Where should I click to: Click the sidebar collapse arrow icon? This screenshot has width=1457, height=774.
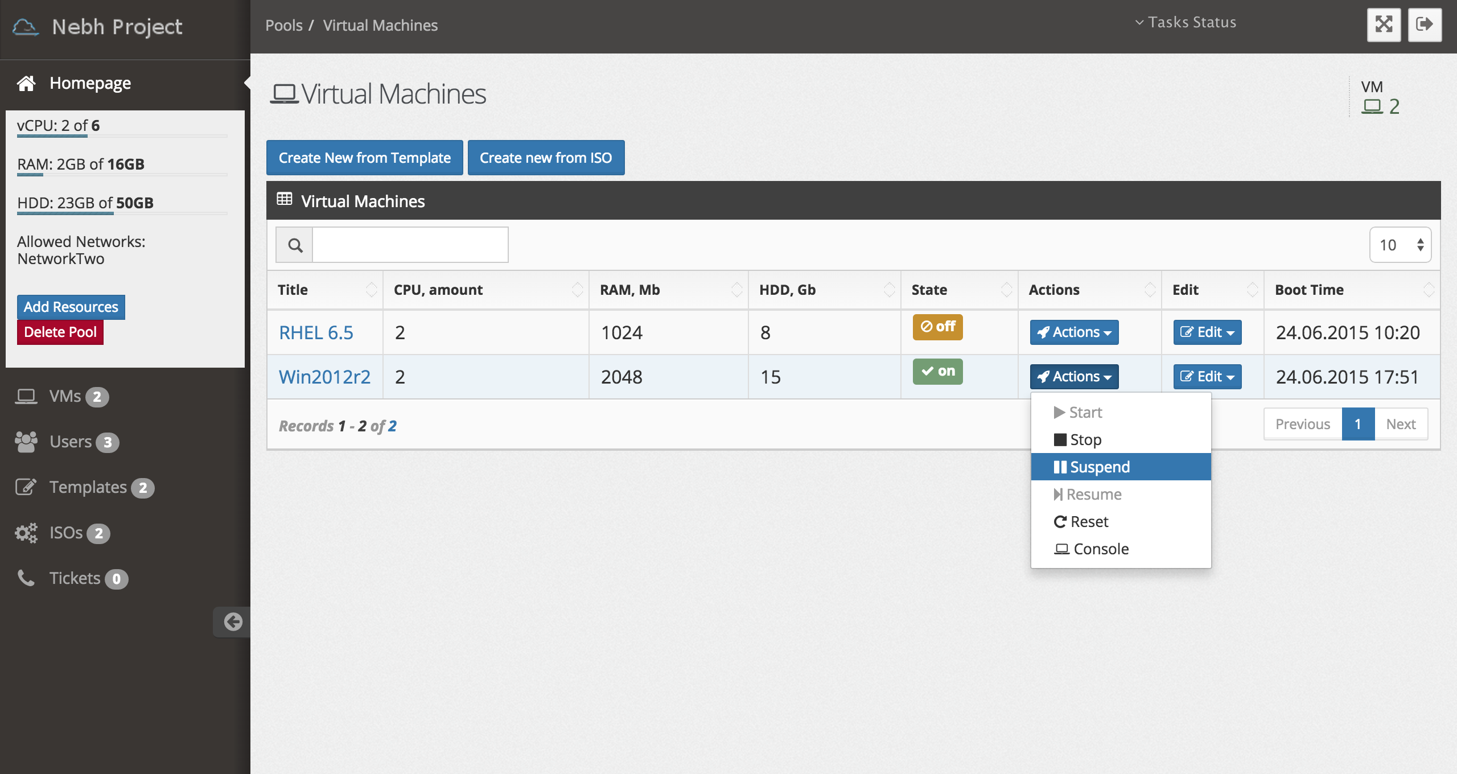pyautogui.click(x=232, y=621)
